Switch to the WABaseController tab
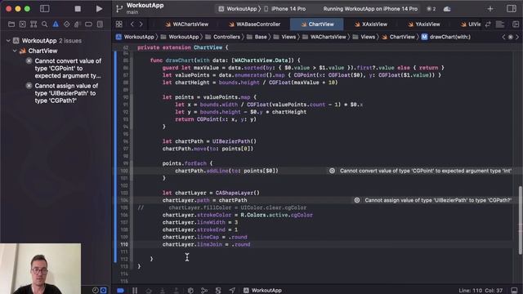Image resolution: width=523 pixels, height=294 pixels. click(x=254, y=24)
